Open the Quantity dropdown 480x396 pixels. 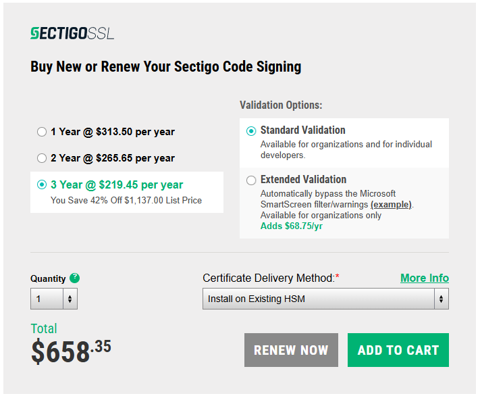point(54,299)
